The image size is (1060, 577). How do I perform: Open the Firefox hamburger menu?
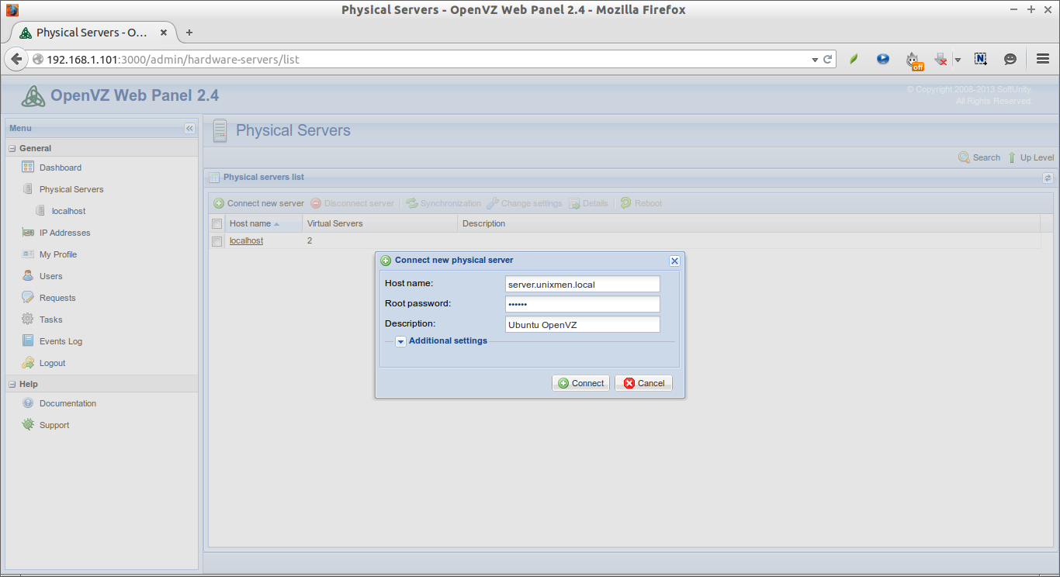[1043, 59]
